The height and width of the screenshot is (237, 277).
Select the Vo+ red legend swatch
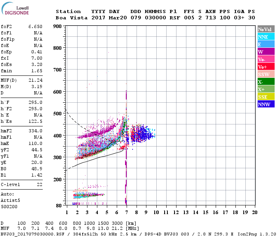click(266, 67)
